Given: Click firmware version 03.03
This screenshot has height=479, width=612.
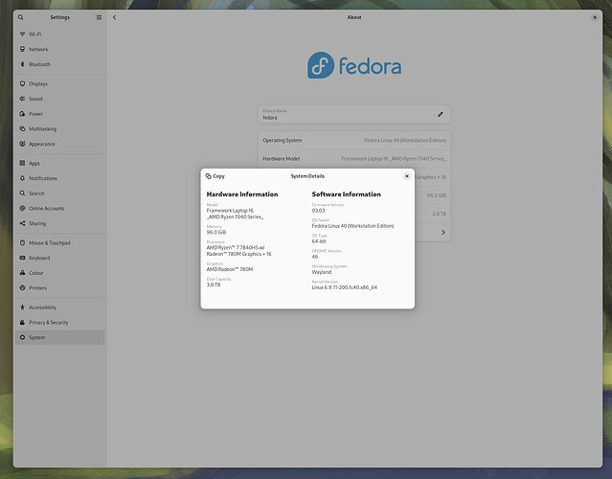Looking at the screenshot, I should tap(318, 211).
